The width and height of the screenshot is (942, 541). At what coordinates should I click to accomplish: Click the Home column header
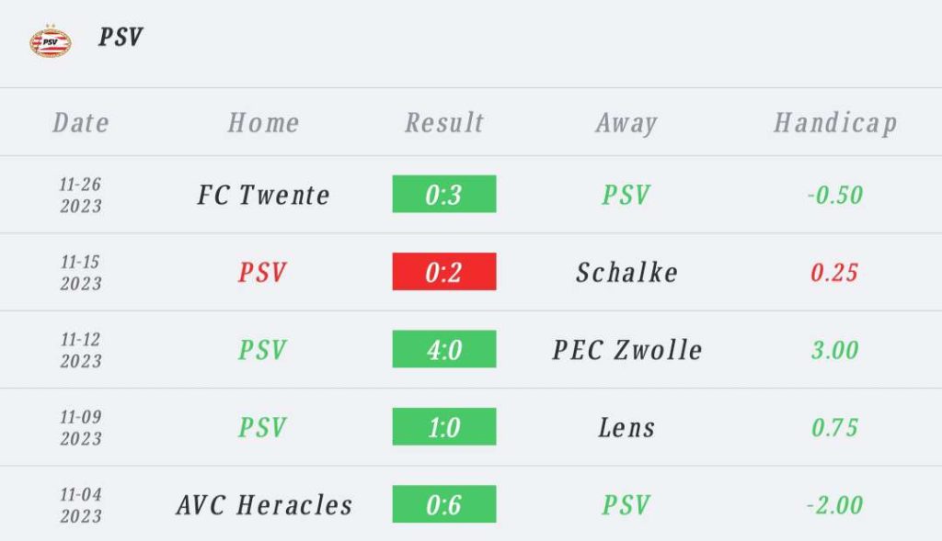click(x=263, y=123)
